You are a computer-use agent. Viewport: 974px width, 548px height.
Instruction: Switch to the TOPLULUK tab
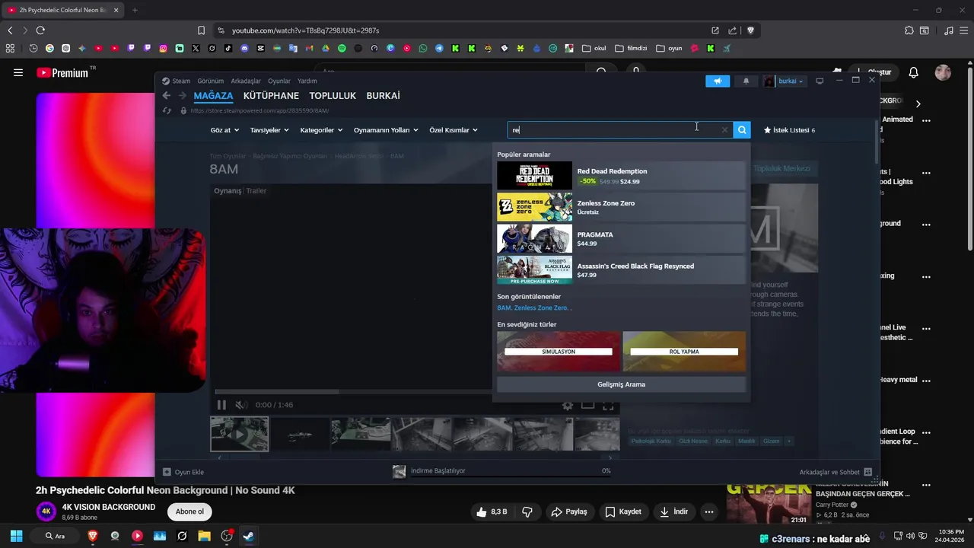(x=333, y=96)
